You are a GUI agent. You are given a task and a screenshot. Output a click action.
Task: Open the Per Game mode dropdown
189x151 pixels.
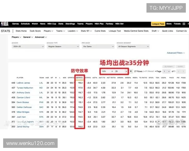click(x=98, y=47)
